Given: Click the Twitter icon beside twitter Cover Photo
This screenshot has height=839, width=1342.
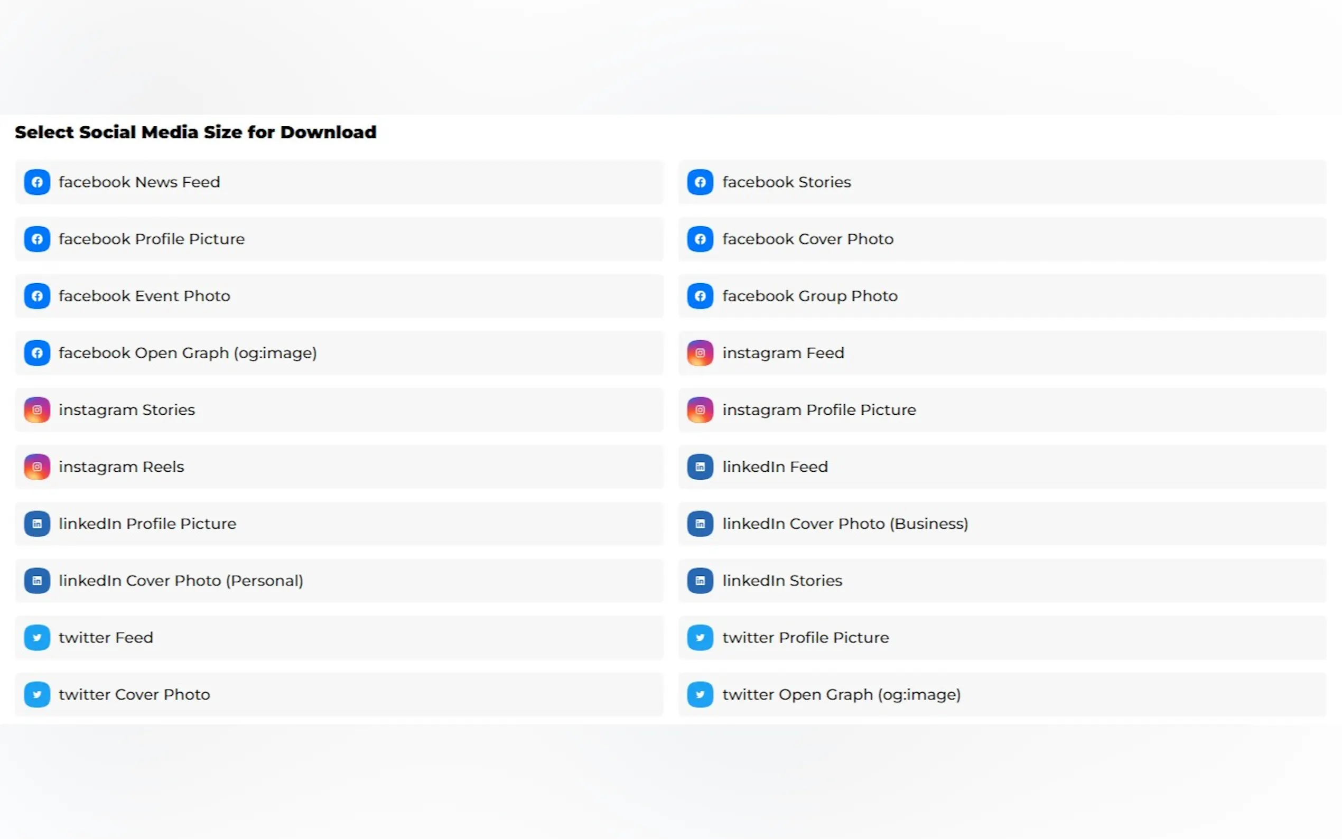Looking at the screenshot, I should [x=36, y=695].
